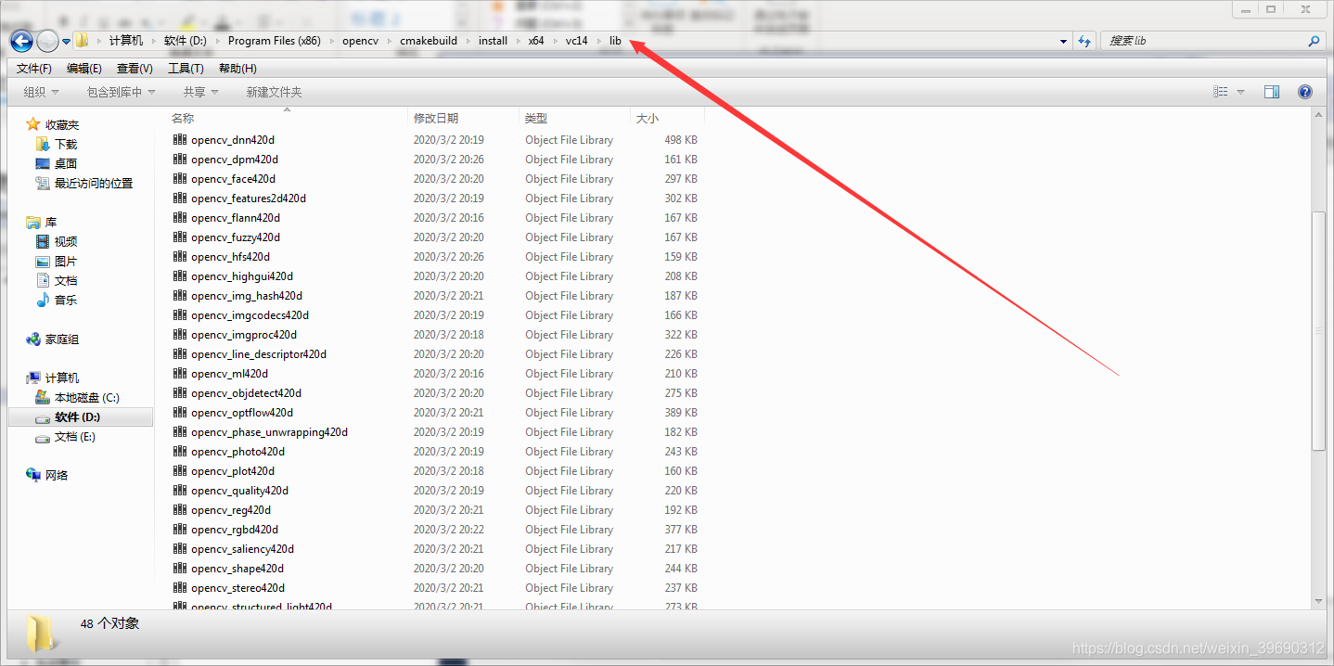Click the opencv_objdetect420d file icon
The height and width of the screenshot is (666, 1334).
click(x=180, y=392)
